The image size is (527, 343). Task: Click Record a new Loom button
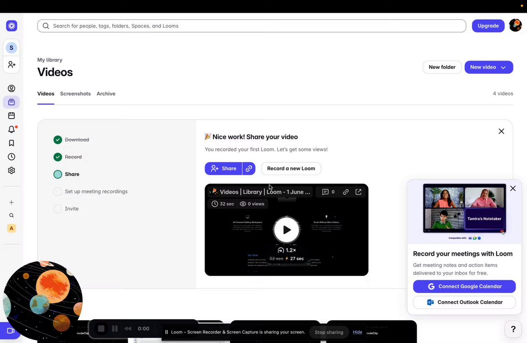point(291,168)
